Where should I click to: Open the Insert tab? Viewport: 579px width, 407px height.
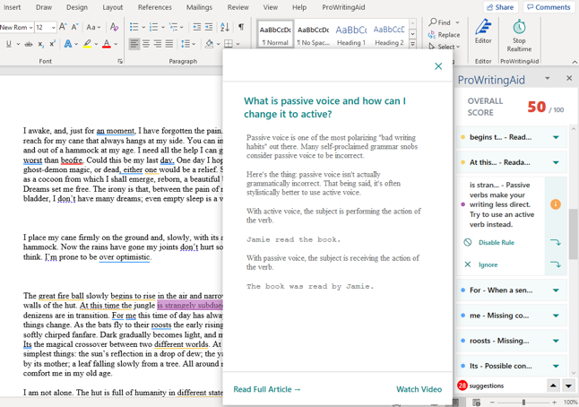click(x=13, y=7)
